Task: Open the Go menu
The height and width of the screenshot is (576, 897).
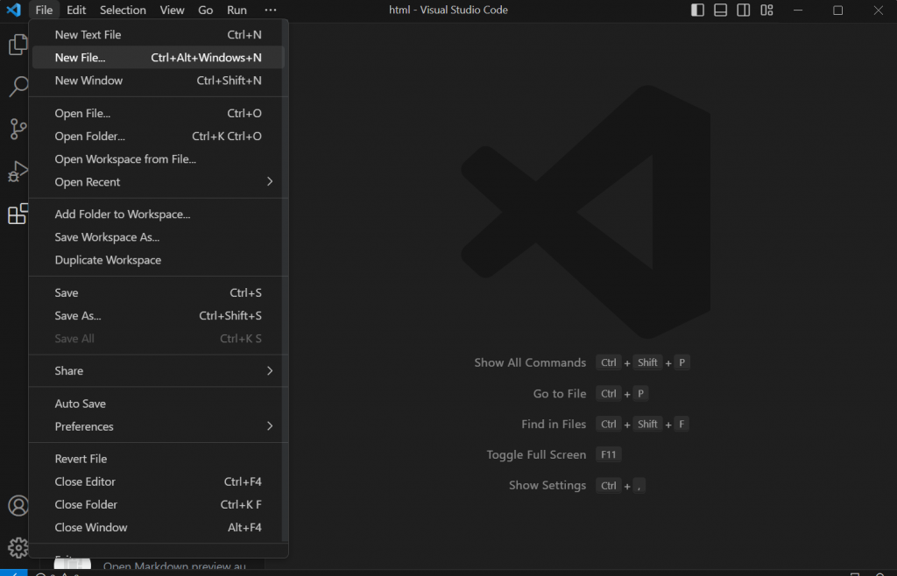Action: click(x=205, y=10)
